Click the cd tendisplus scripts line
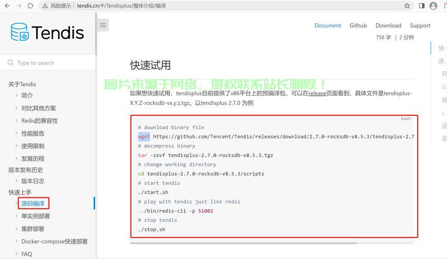This screenshot has height=261, width=447. coord(201,174)
